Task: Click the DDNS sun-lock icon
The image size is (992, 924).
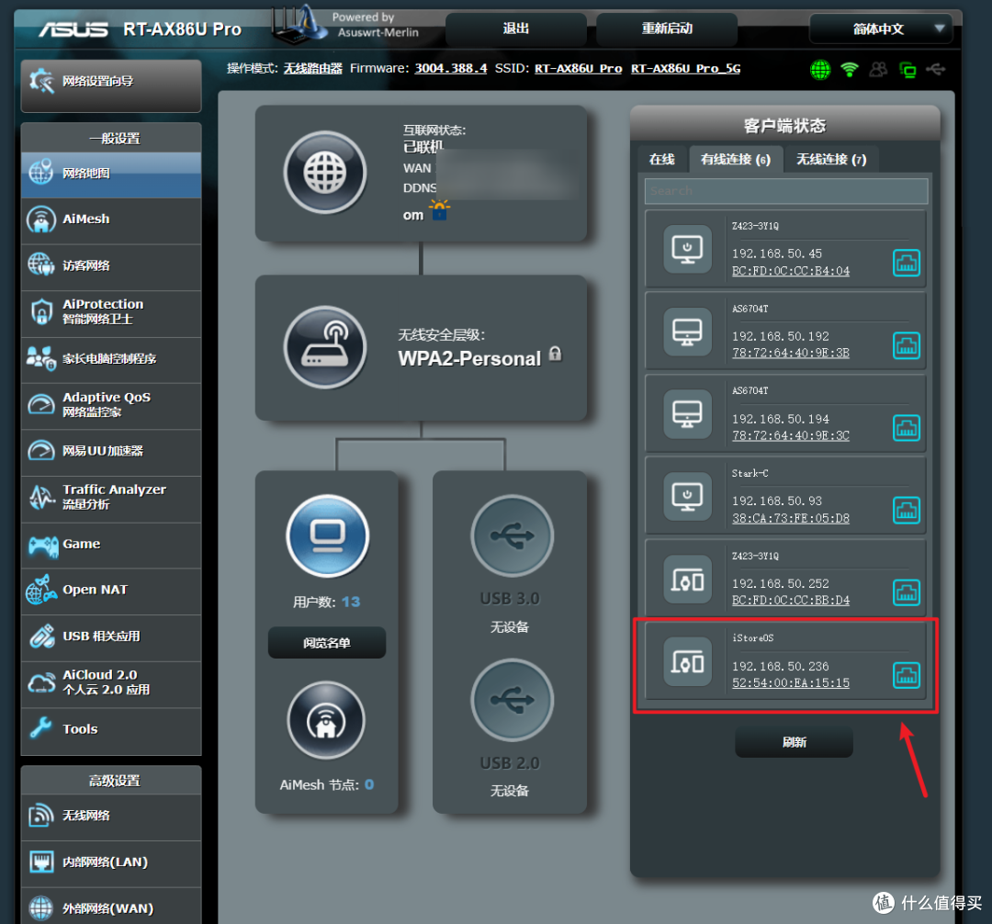Action: [x=440, y=209]
